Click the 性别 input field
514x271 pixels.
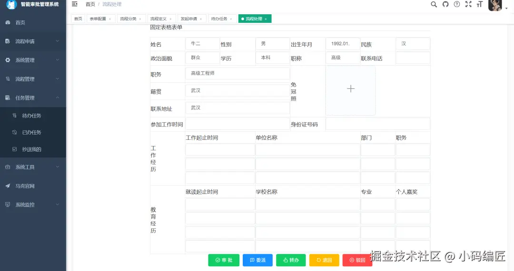click(272, 44)
